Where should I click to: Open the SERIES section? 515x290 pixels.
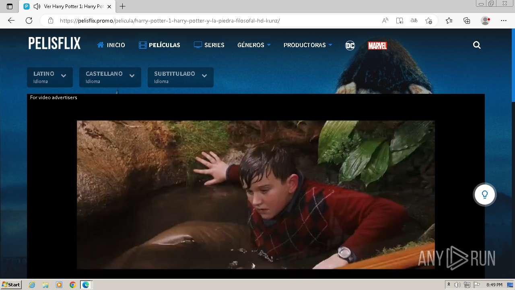point(209,45)
